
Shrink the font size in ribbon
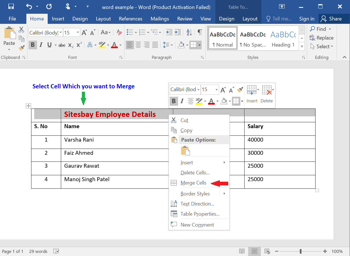coord(93,33)
